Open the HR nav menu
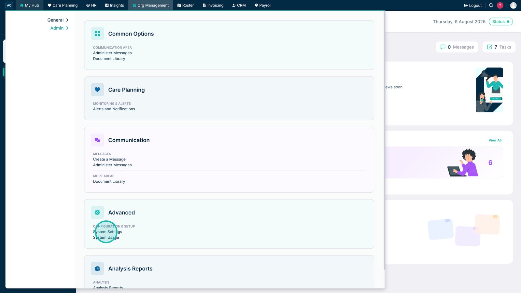Viewport: 521px width, 293px height. [x=91, y=5]
